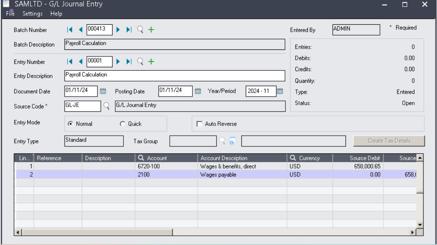Go to first entry number
This screenshot has width=437, height=245.
click(x=70, y=61)
